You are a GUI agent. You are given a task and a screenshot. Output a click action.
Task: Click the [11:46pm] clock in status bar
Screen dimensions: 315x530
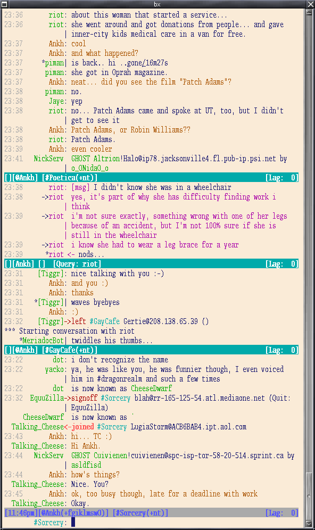[21, 513]
